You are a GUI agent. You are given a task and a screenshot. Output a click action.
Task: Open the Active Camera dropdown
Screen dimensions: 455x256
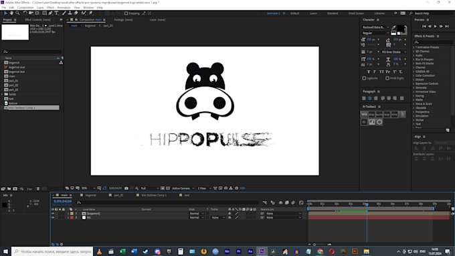tap(183, 188)
